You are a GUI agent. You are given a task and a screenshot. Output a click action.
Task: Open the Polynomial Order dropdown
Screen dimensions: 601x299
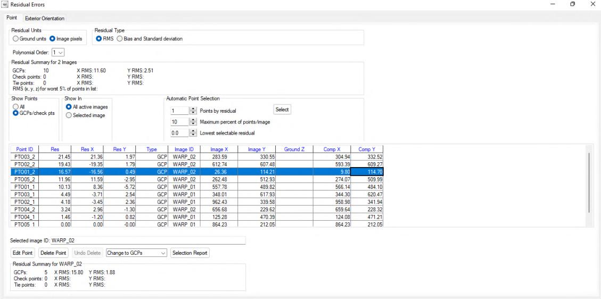59,52
